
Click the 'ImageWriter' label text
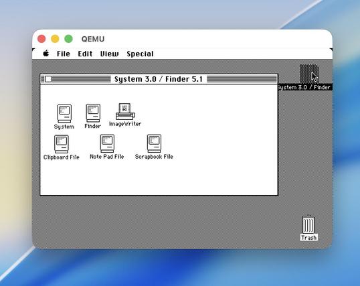(x=125, y=124)
